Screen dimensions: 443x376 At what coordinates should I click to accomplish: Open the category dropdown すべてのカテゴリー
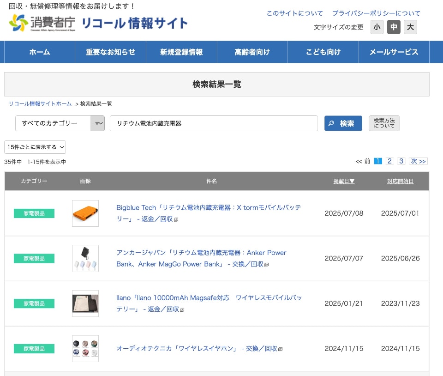(x=60, y=123)
